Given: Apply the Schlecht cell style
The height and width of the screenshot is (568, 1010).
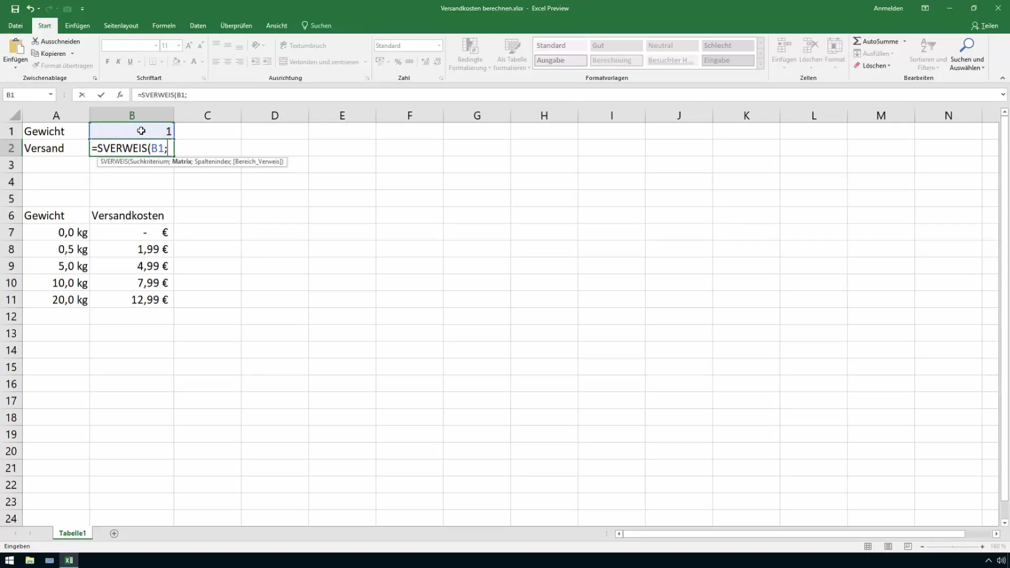Looking at the screenshot, I should [x=728, y=46].
